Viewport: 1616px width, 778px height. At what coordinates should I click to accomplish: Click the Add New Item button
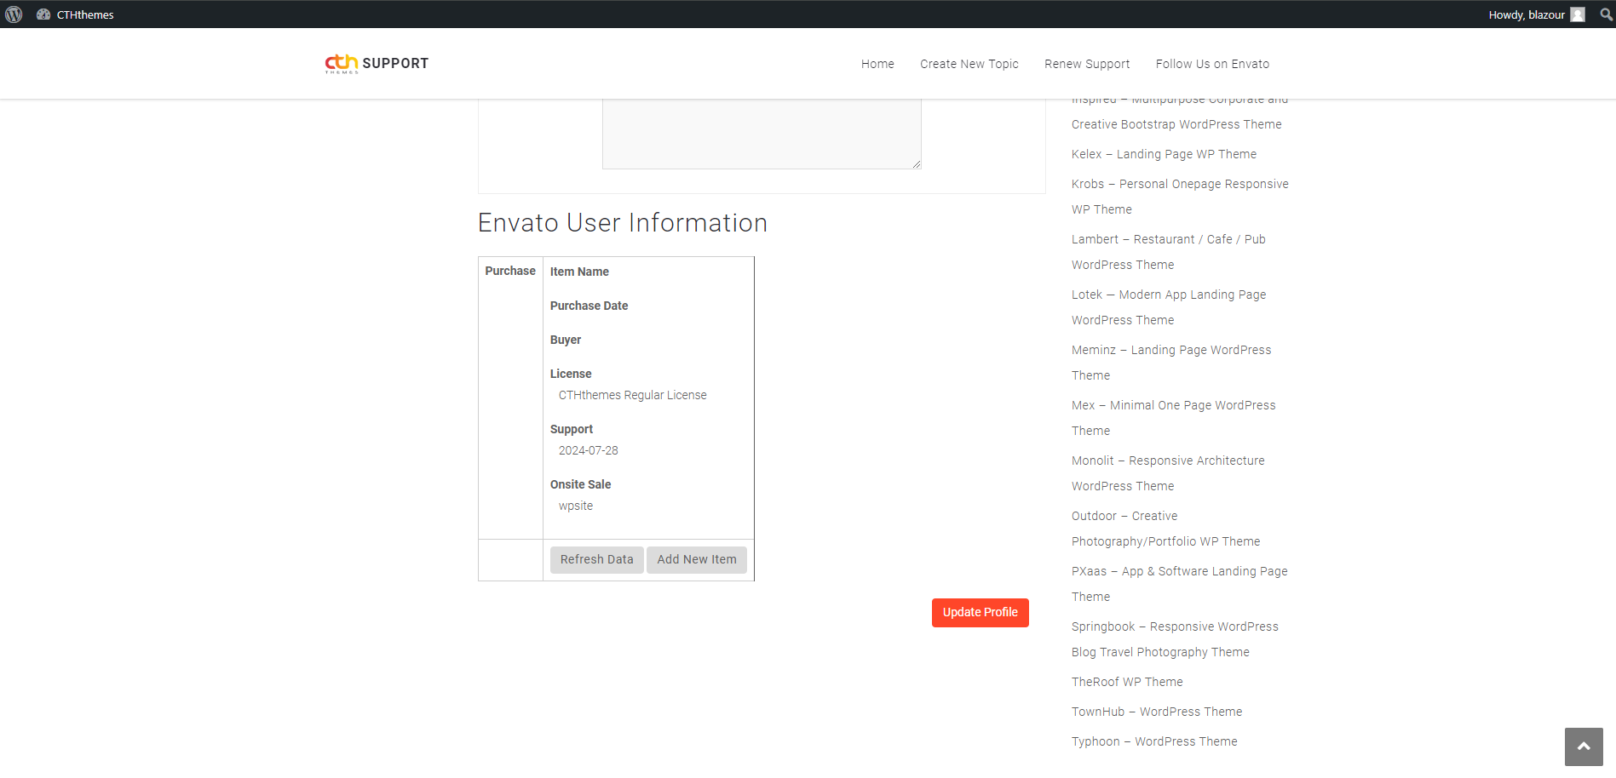coord(697,559)
